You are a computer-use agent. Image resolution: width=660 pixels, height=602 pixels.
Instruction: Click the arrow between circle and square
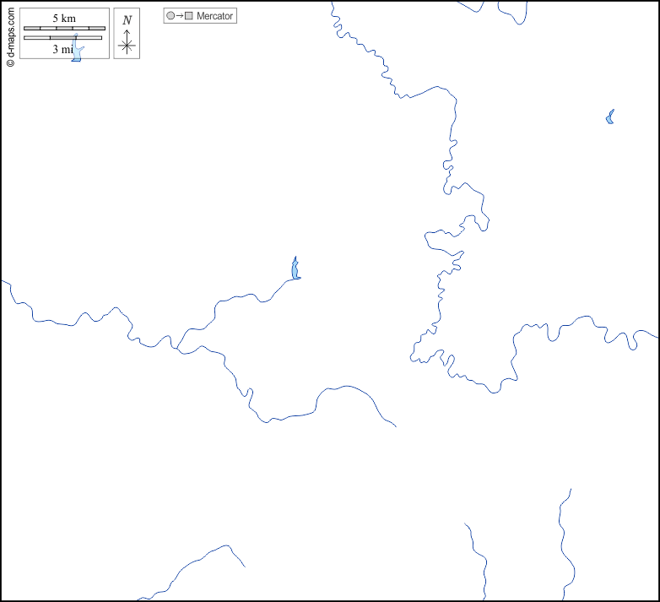pyautogui.click(x=180, y=16)
